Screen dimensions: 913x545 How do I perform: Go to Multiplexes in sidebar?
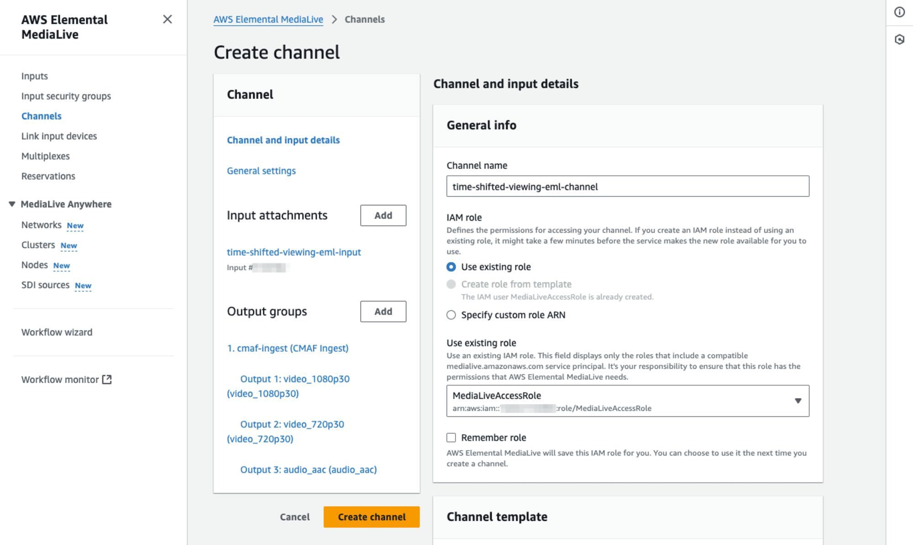click(x=46, y=156)
